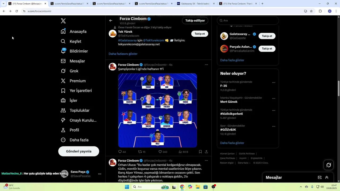Open Anasayfa home icon
Viewport: 340px width, 191px height.
click(63, 31)
